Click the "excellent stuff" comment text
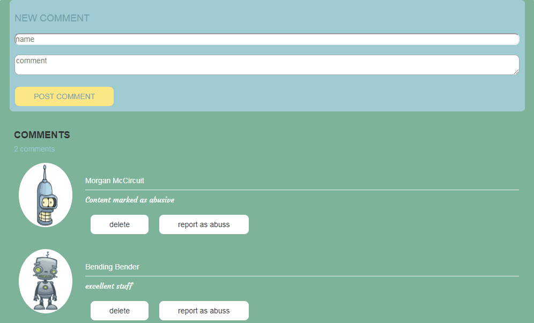This screenshot has height=323, width=534. click(x=109, y=286)
